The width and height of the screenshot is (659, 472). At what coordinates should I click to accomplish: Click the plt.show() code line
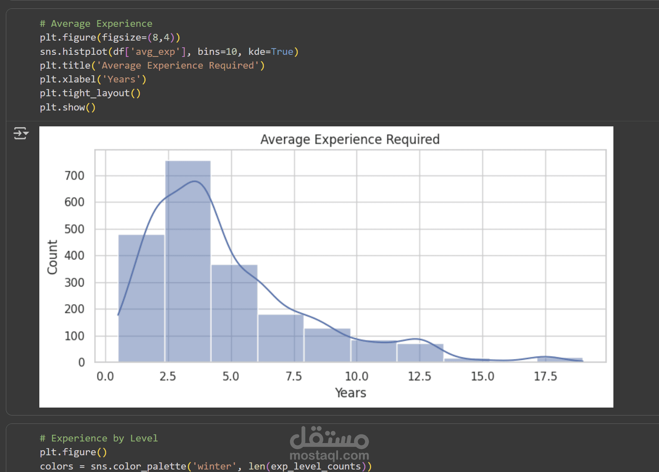[x=68, y=108]
